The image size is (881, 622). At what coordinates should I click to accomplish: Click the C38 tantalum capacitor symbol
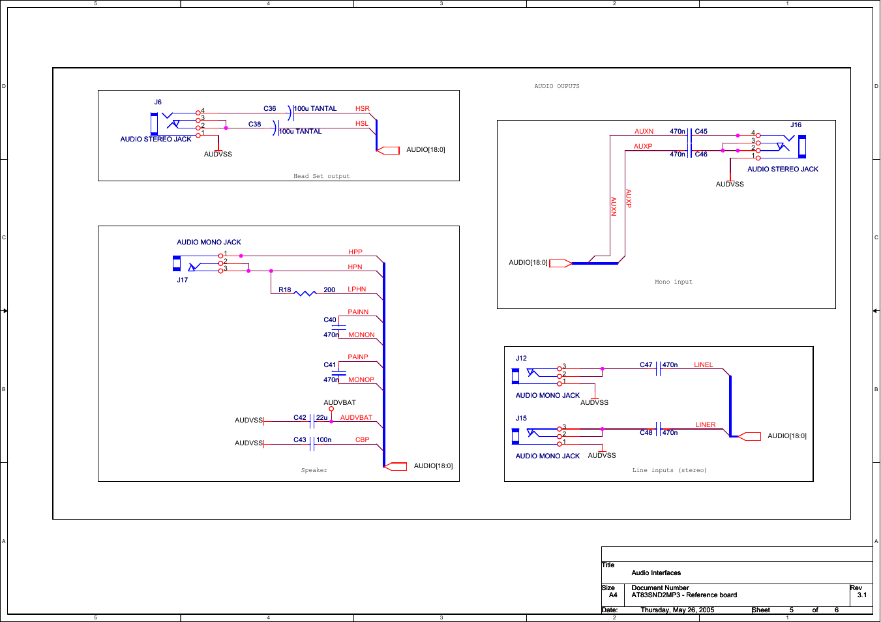pyautogui.click(x=276, y=128)
